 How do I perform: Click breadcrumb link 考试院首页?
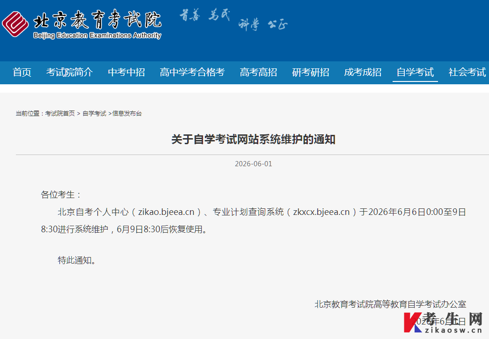pos(60,113)
